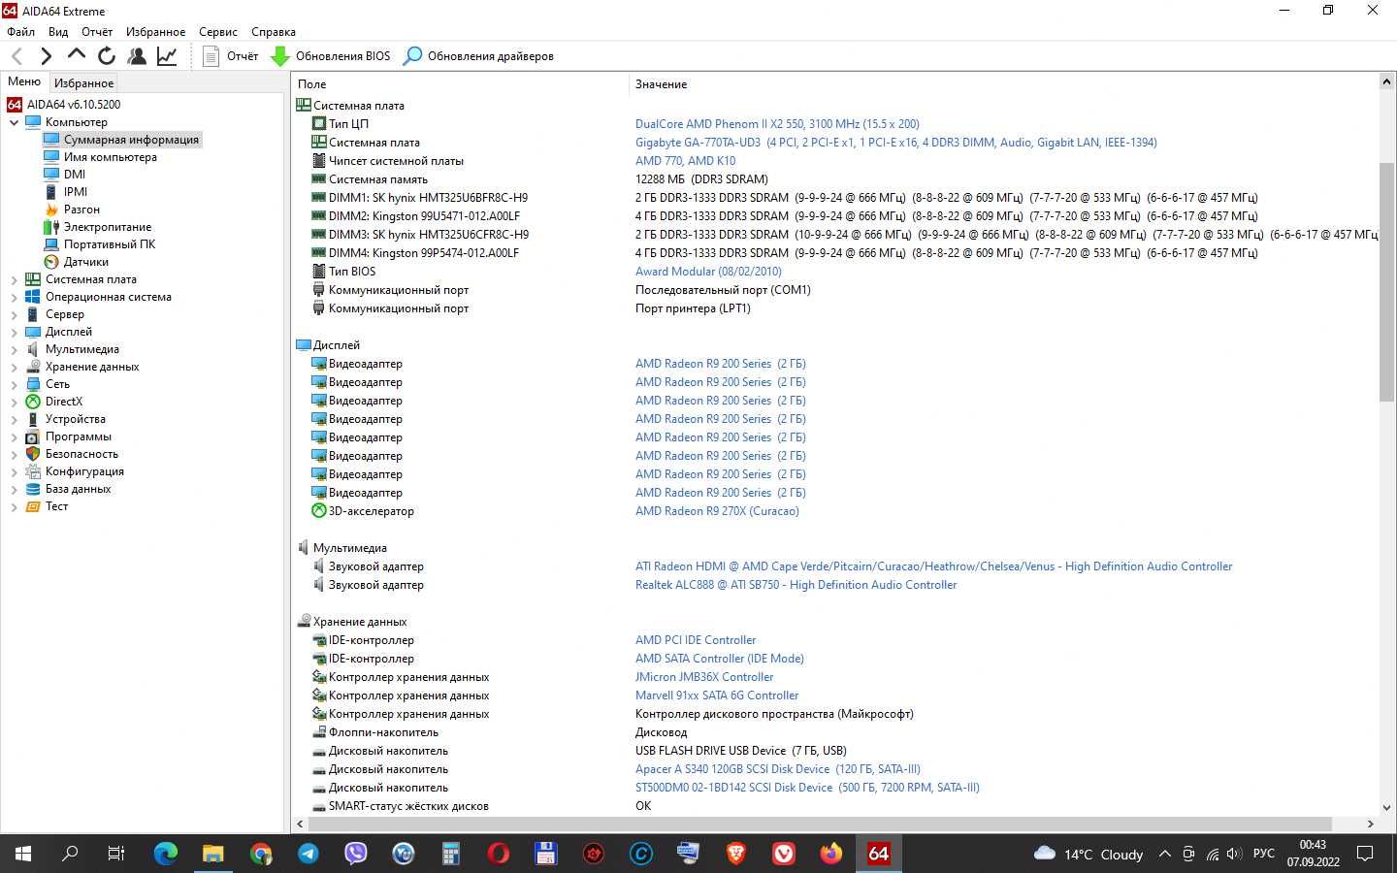Switch to the Меню tab
The image size is (1397, 873).
24,81
